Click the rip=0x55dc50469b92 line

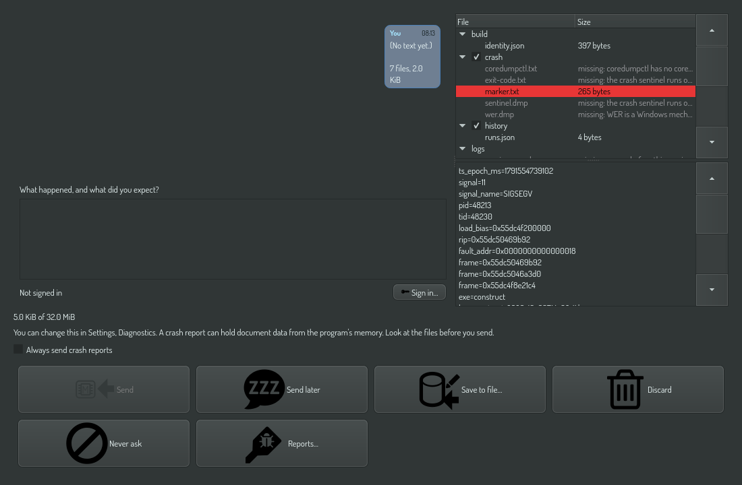494,240
